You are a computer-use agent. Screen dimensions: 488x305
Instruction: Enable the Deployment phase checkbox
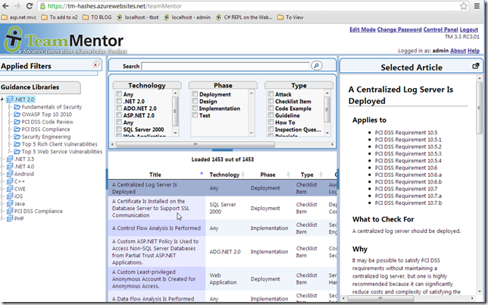point(195,95)
